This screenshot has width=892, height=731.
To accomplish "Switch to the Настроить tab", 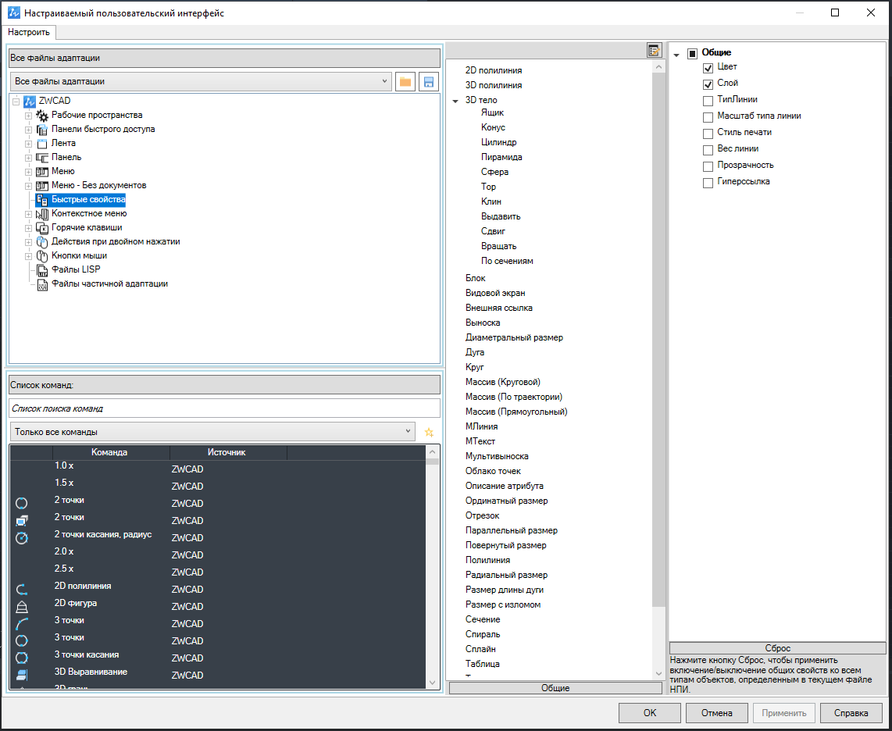I will click(28, 33).
